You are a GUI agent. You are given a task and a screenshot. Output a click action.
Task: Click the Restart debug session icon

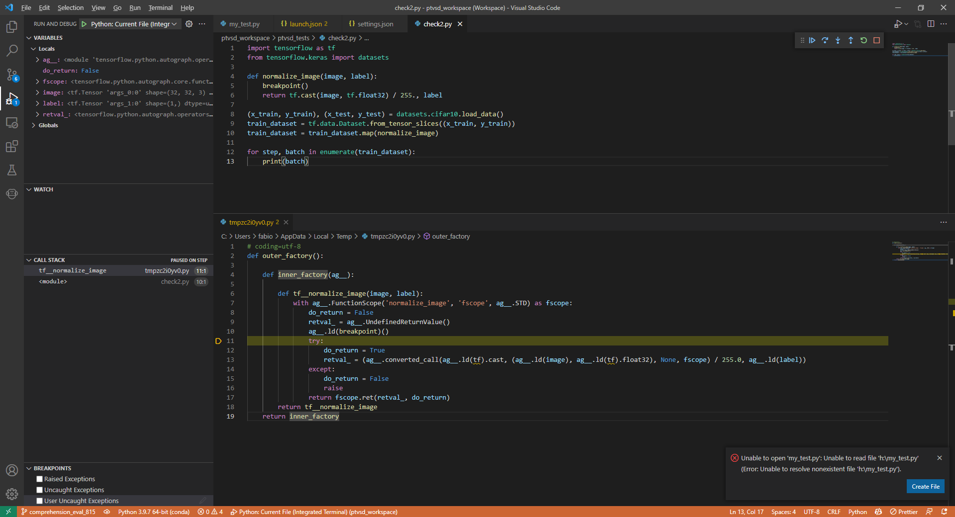click(x=863, y=40)
